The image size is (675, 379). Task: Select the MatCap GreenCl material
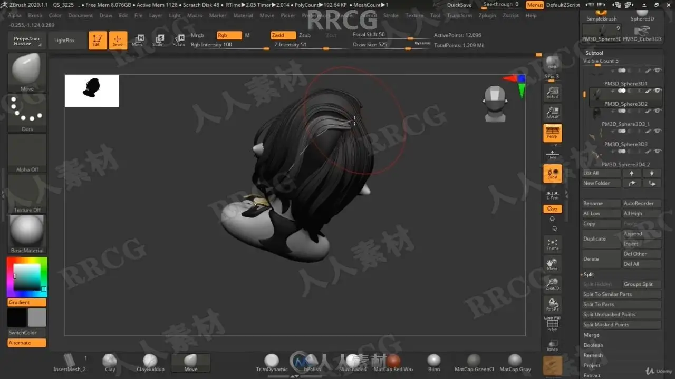[474, 363]
